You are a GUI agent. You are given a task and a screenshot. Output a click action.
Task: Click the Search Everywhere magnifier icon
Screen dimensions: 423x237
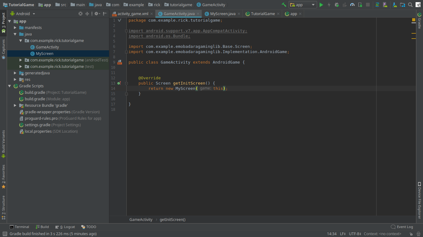pyautogui.click(x=410, y=5)
